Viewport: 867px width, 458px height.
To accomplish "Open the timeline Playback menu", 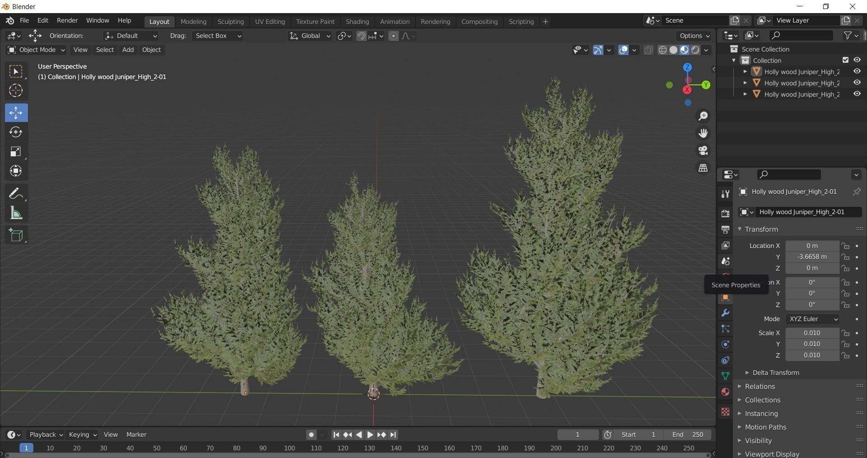I will click(x=46, y=435).
